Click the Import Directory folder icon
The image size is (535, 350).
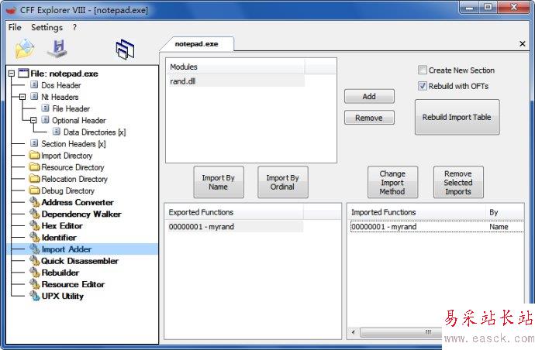[34, 155]
